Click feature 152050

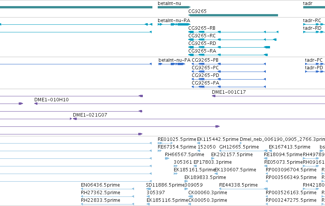[199, 151]
